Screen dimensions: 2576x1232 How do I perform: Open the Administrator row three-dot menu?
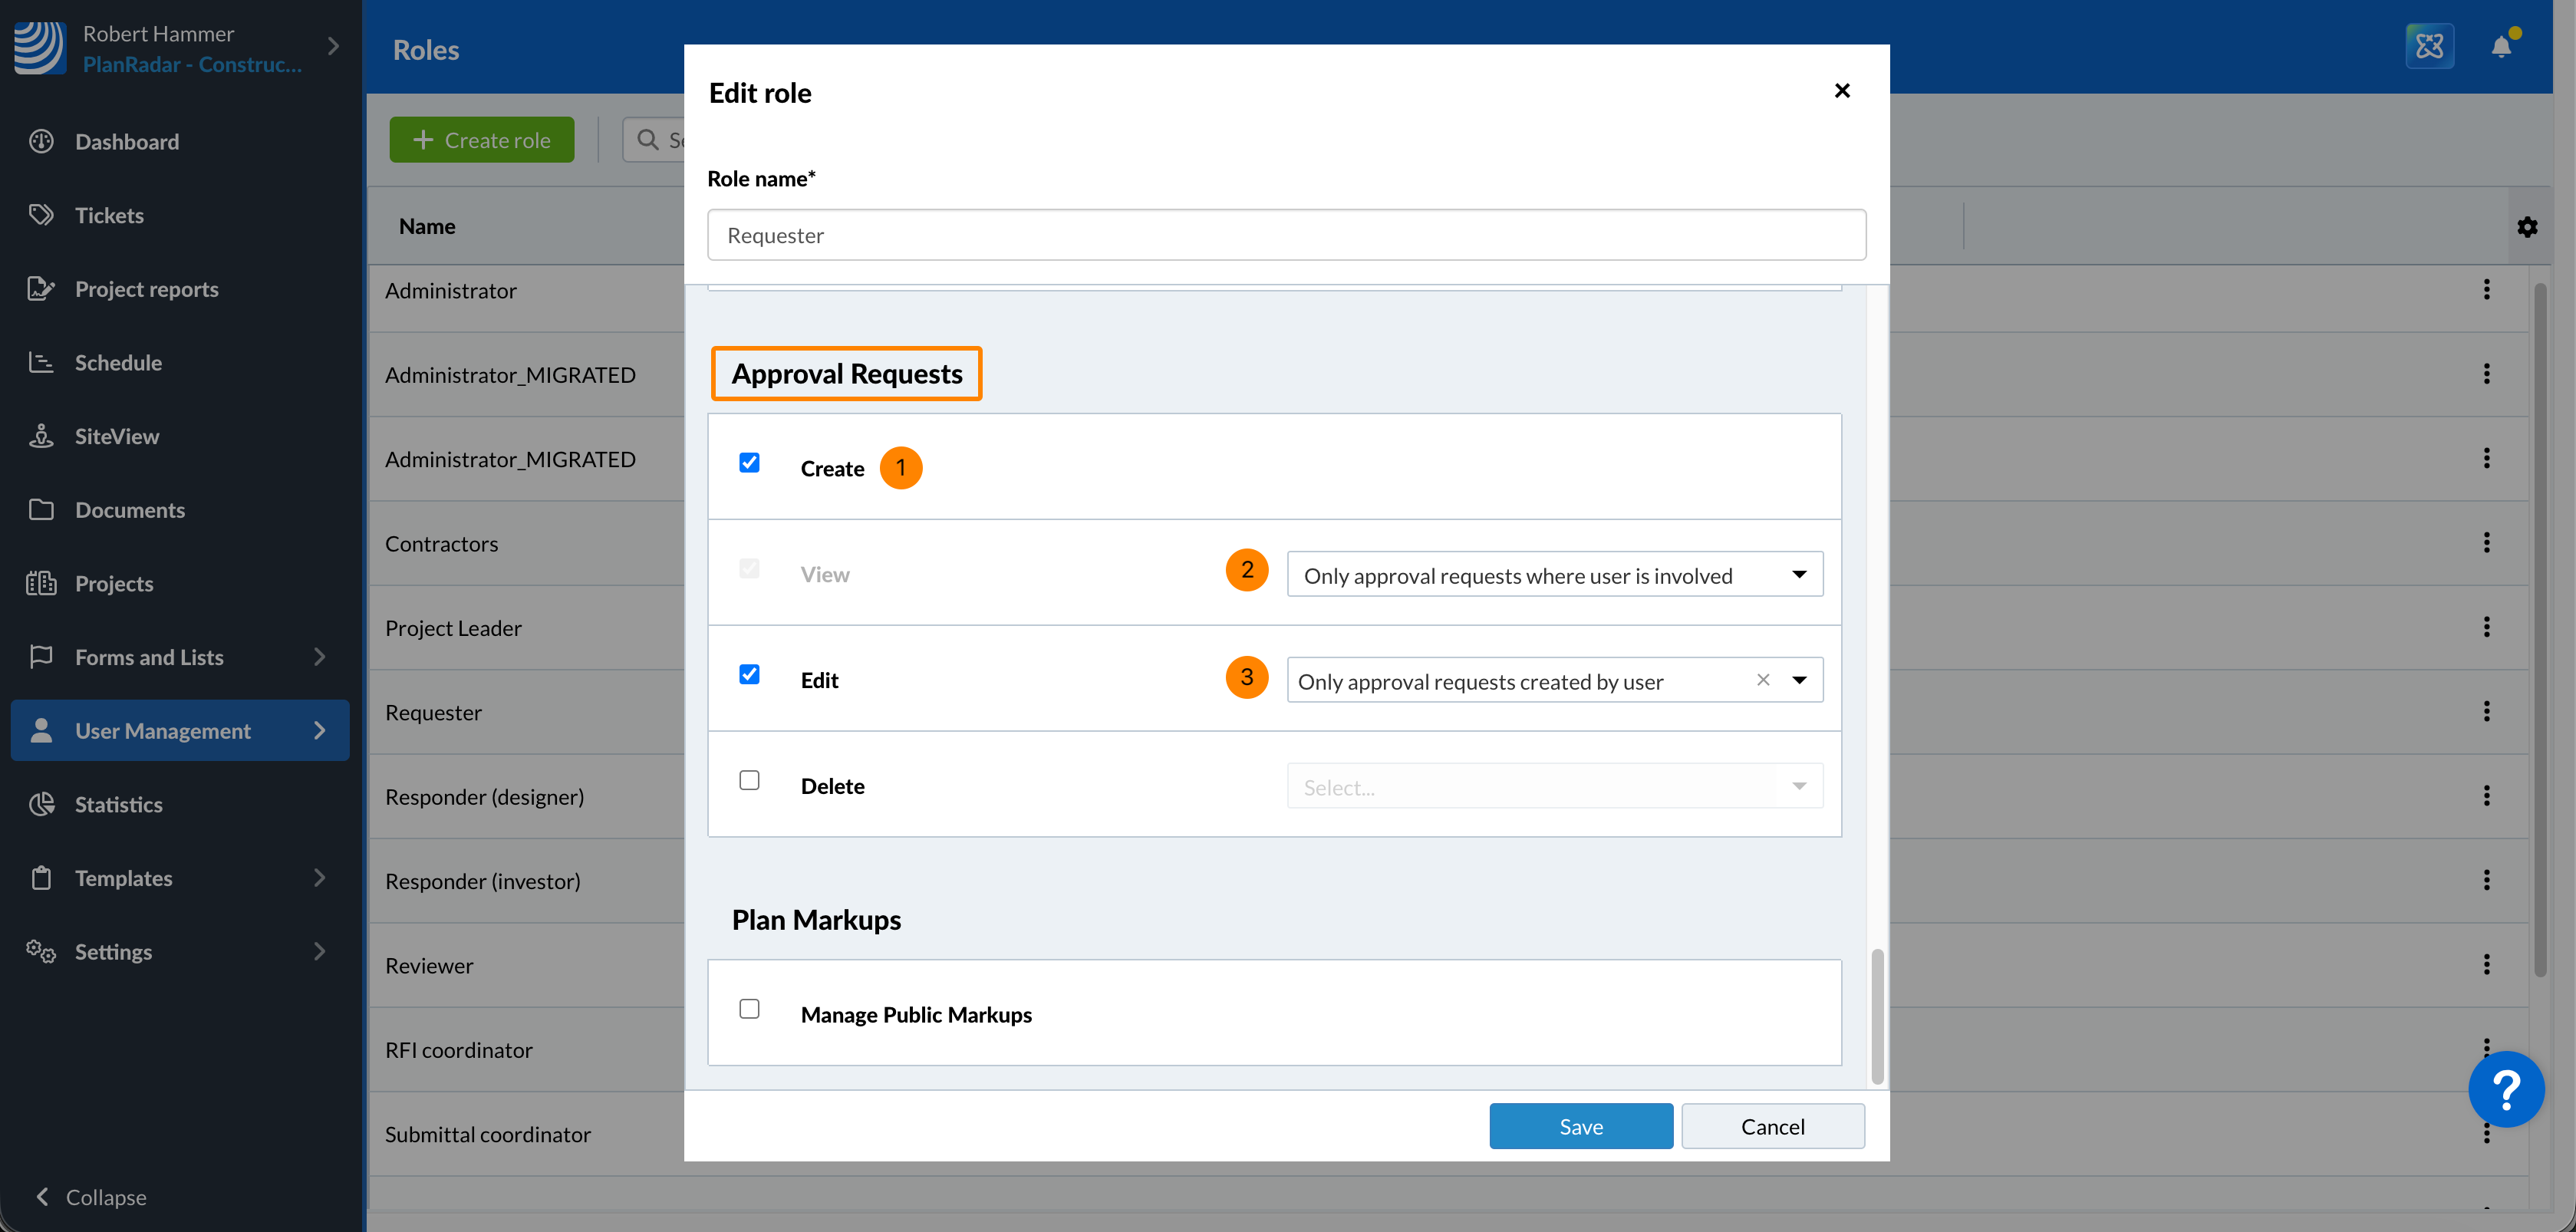pos(2486,290)
